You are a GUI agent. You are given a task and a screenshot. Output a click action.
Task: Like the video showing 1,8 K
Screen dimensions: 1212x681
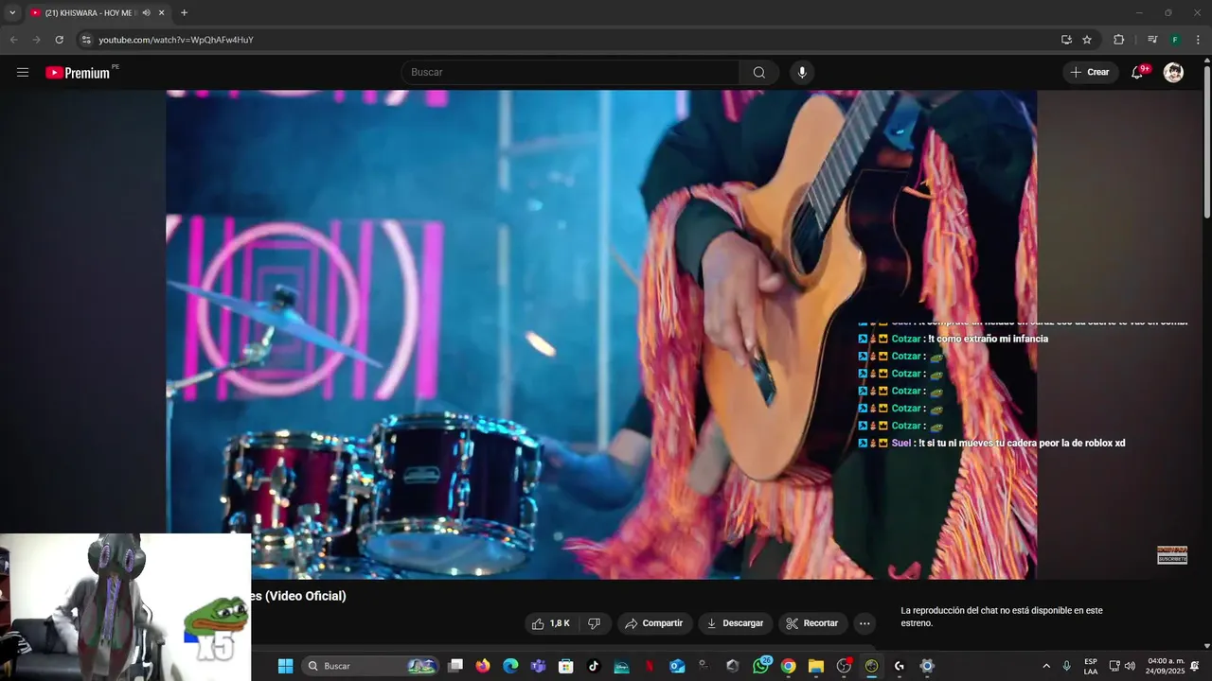(551, 623)
